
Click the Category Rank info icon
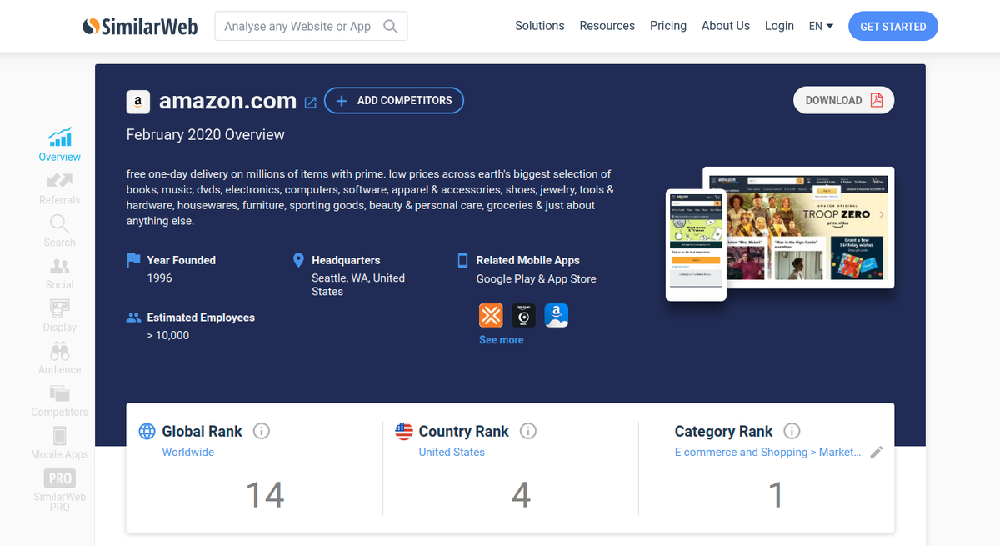click(x=792, y=431)
